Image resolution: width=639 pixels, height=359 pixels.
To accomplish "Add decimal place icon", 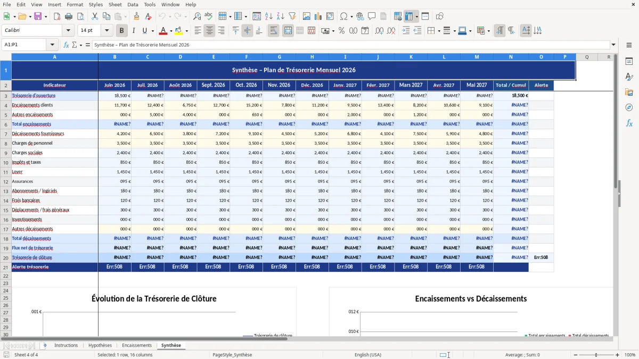I will (380, 31).
